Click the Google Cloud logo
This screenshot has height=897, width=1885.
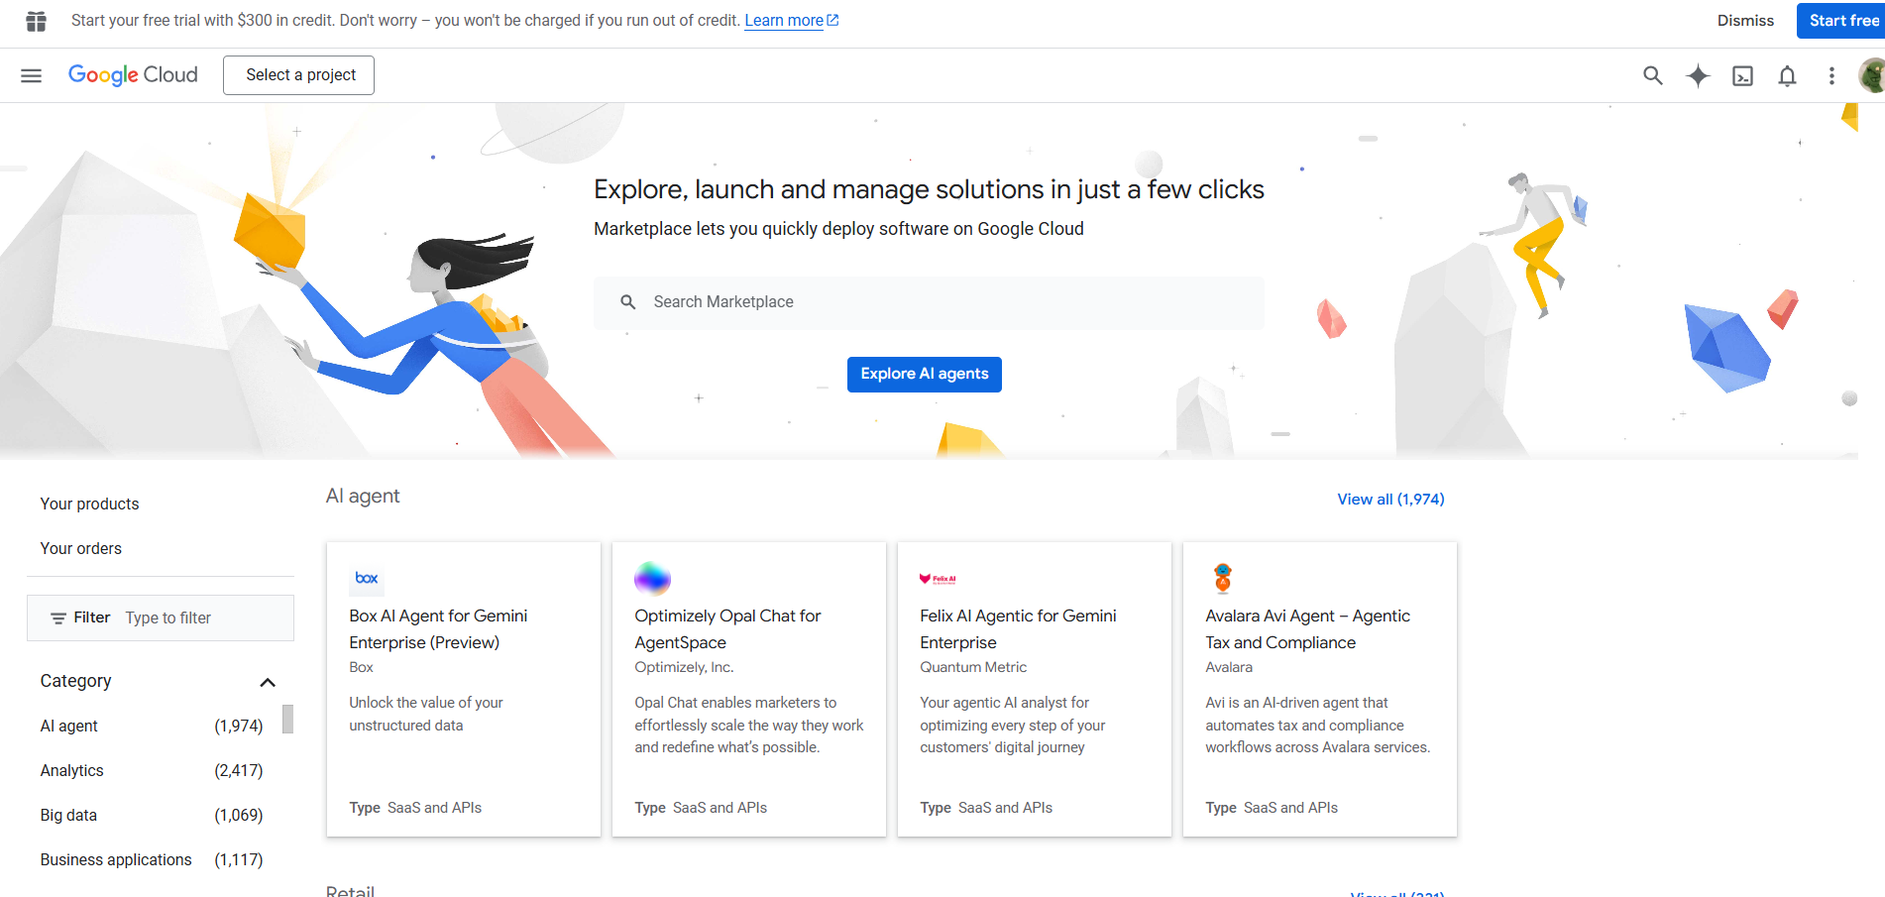[x=133, y=75]
